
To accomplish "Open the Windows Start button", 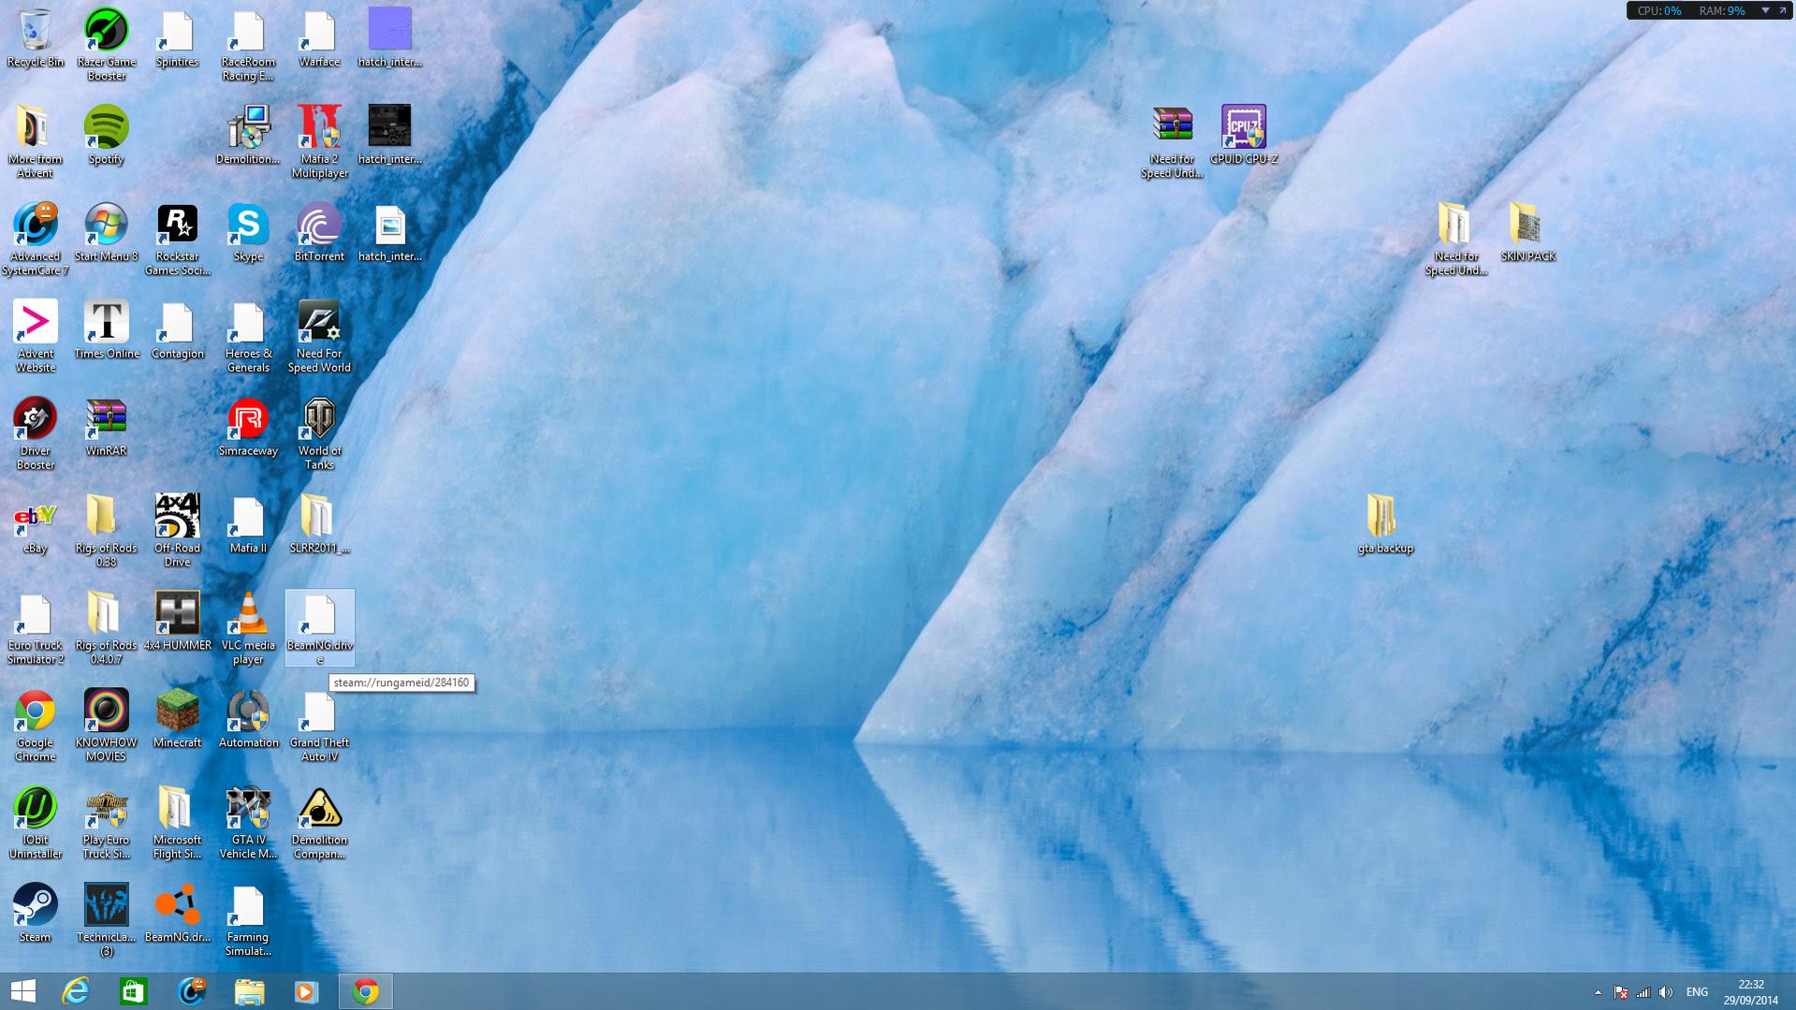I will coord(23,991).
